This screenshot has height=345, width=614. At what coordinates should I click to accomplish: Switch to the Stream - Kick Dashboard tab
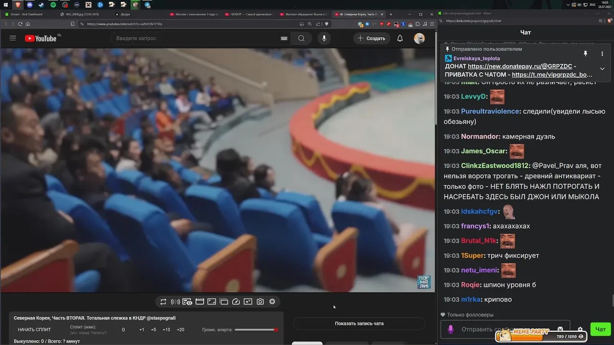click(29, 14)
